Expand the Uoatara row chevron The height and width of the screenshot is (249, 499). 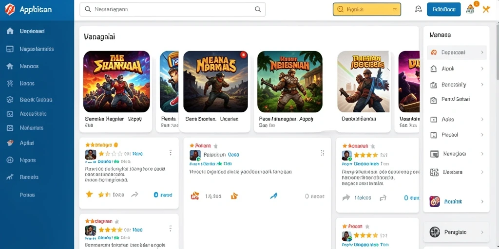point(482,172)
